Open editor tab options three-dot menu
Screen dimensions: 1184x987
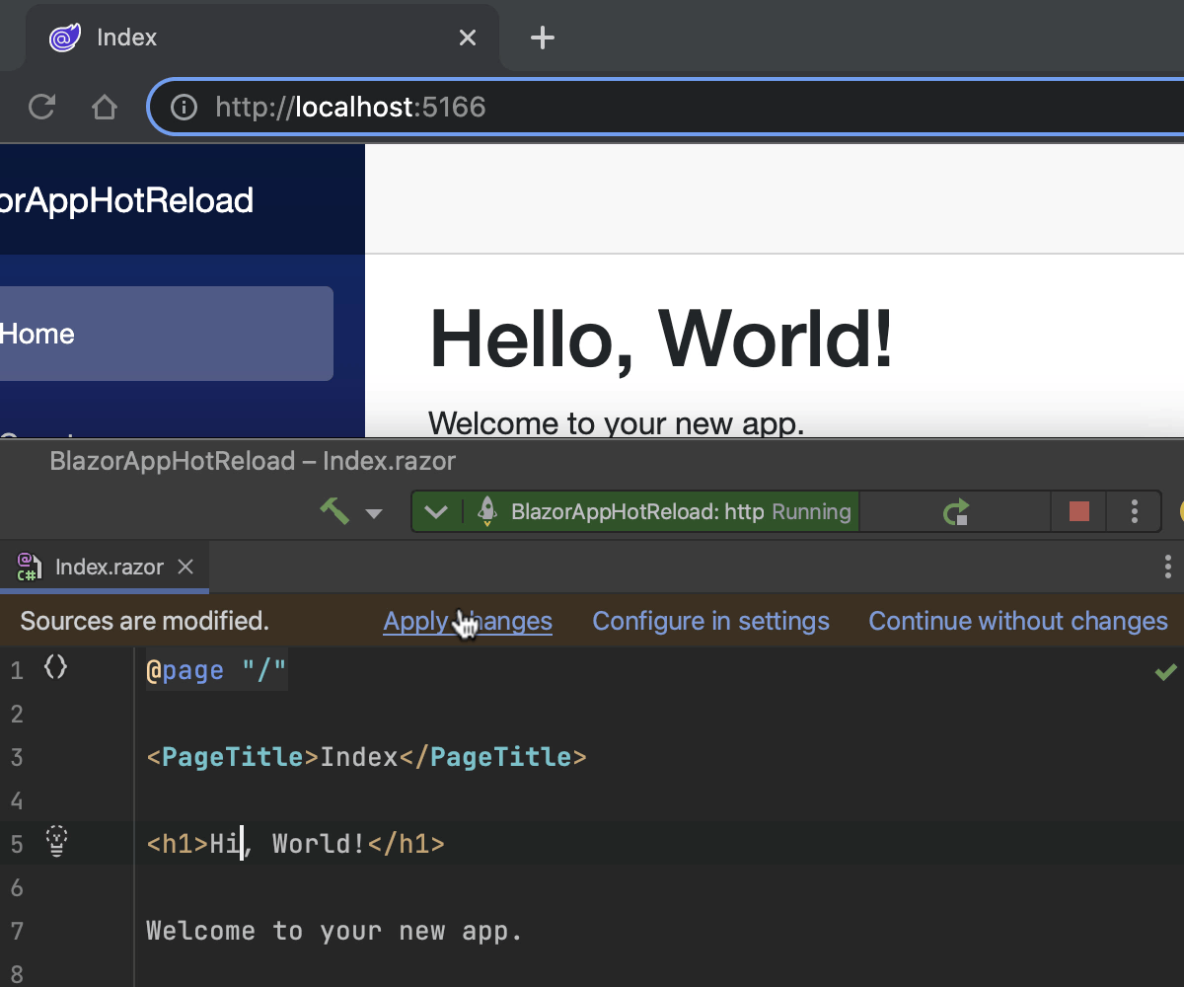coord(1168,567)
